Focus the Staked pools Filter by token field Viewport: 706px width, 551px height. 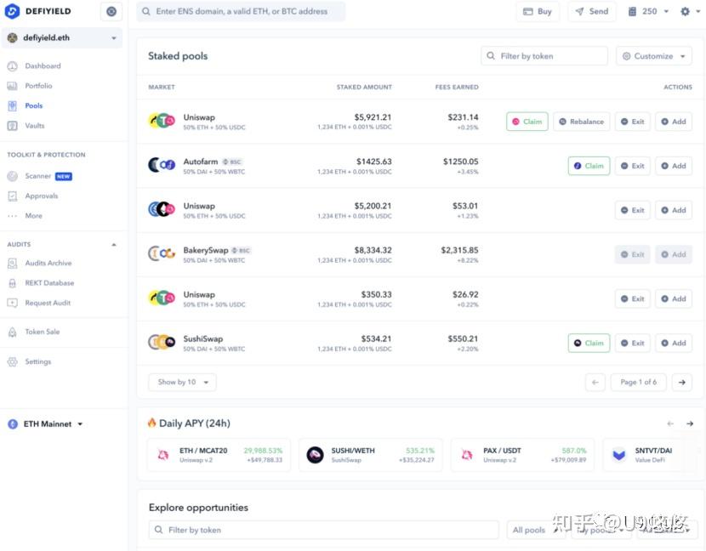pos(544,56)
